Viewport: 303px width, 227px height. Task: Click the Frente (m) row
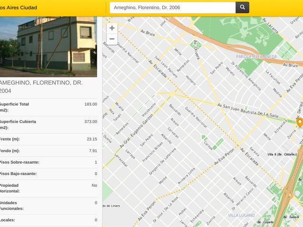pos(48,139)
